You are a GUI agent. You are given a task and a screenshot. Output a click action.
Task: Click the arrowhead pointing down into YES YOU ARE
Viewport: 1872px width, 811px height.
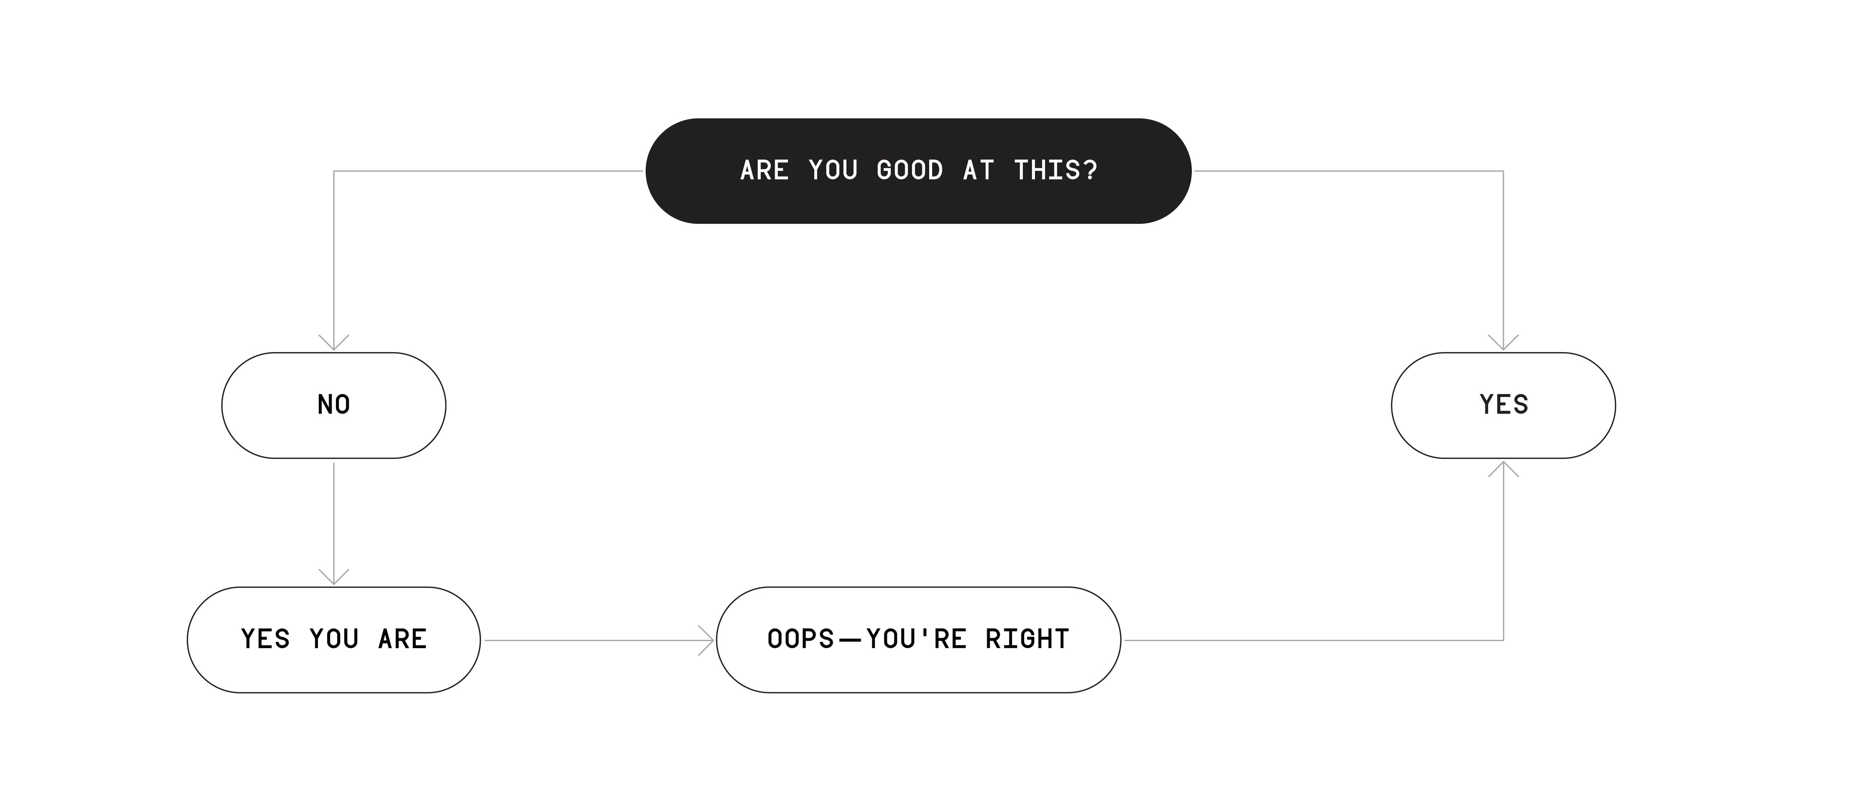(x=333, y=576)
